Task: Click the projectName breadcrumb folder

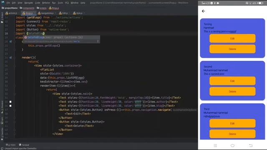Action: pos(10,8)
